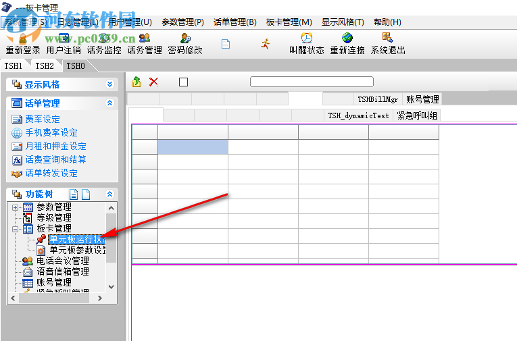
Task: Select 单元板参数设置 tree item
Action: [78, 251]
